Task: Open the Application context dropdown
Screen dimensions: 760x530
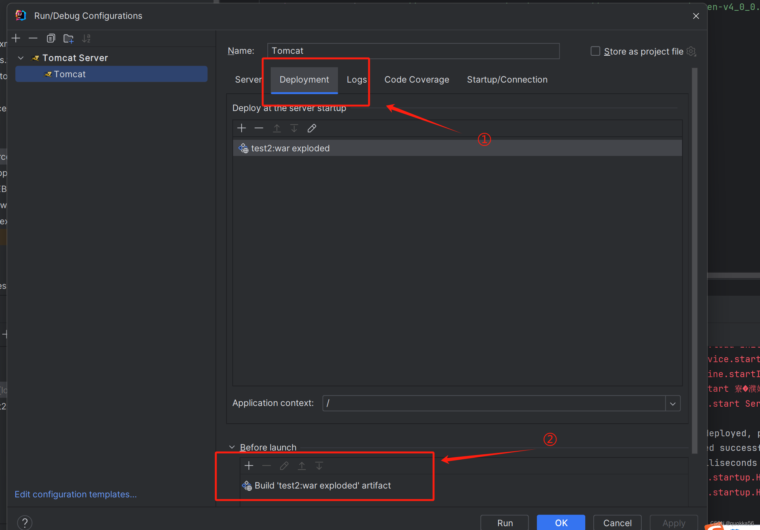Action: pos(673,403)
